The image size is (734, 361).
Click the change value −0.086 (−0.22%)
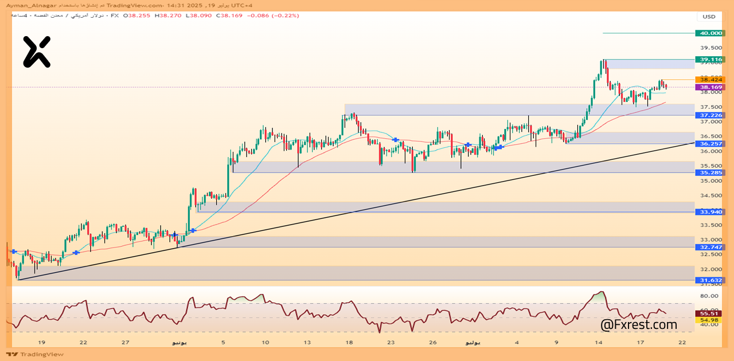(x=273, y=15)
